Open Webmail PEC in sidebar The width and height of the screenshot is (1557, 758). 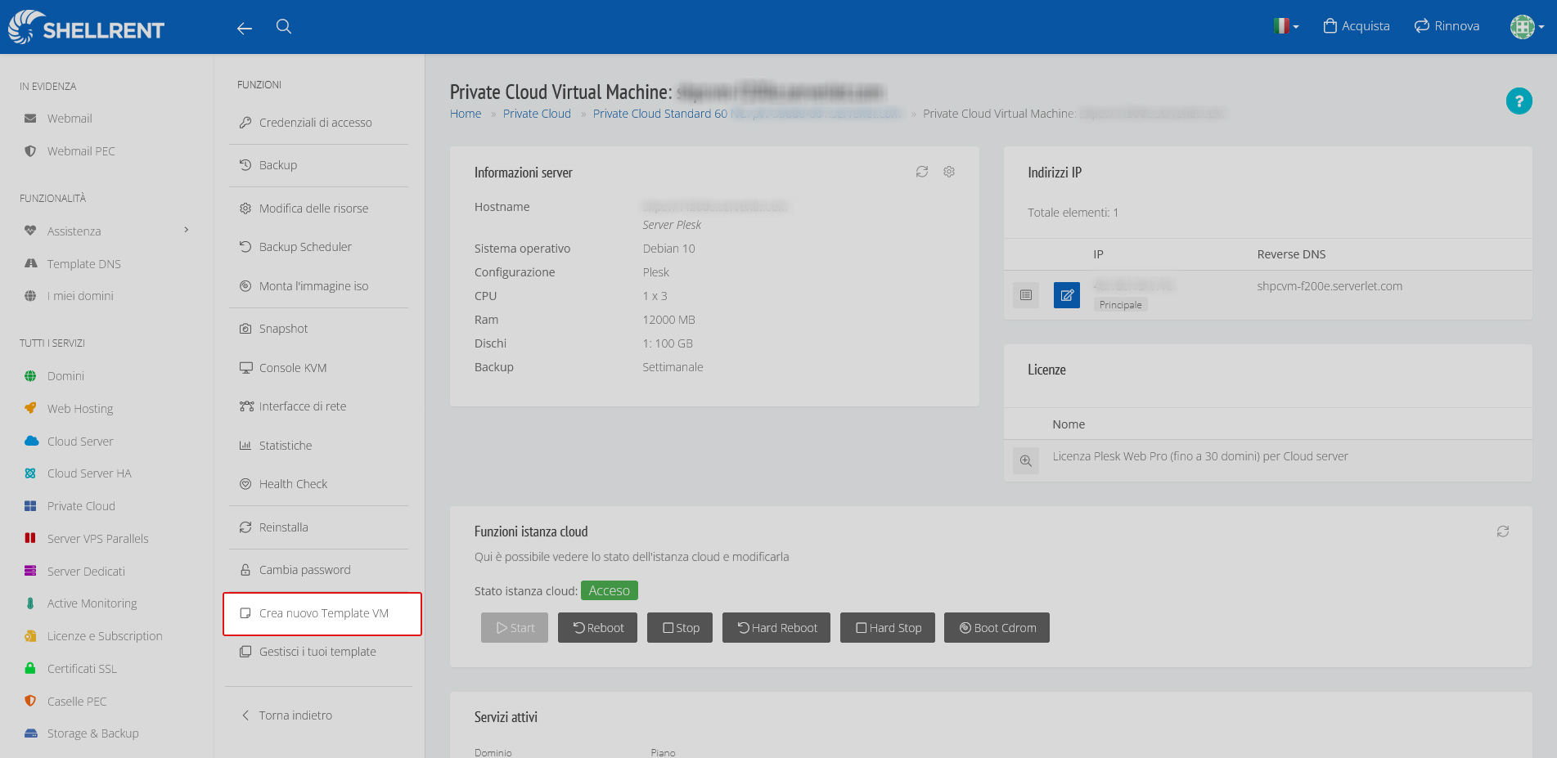pyautogui.click(x=81, y=151)
